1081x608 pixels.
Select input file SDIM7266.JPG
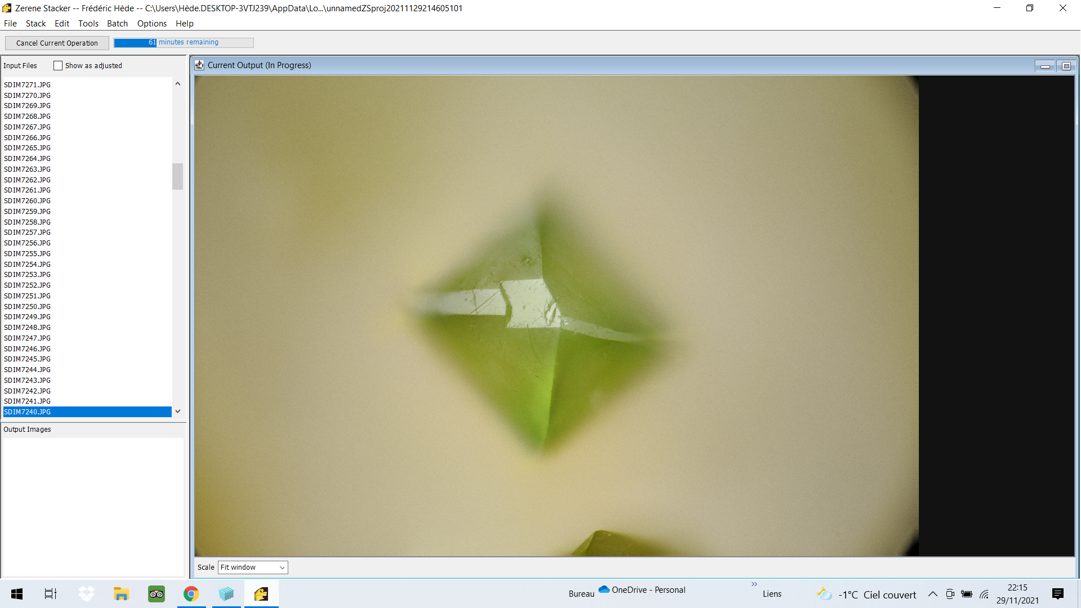87,138
